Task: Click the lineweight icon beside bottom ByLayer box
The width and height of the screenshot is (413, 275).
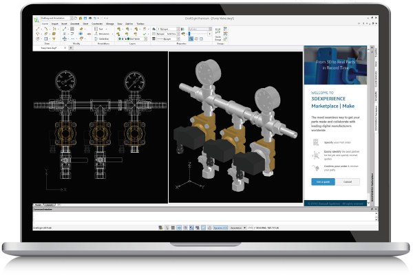Action: click(153, 38)
